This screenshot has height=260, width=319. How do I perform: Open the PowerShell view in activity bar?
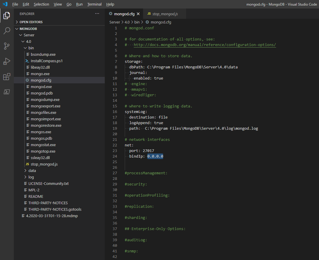(x=7, y=92)
